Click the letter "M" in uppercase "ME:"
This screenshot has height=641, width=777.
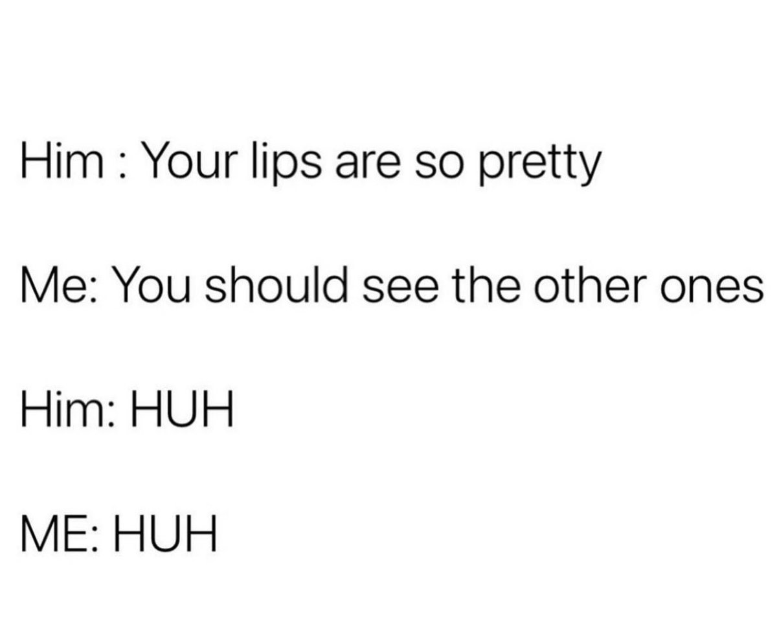(39, 535)
